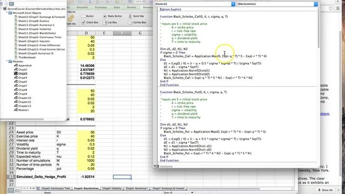Insert a Button form control
The image size is (345, 194).
coord(87,16)
